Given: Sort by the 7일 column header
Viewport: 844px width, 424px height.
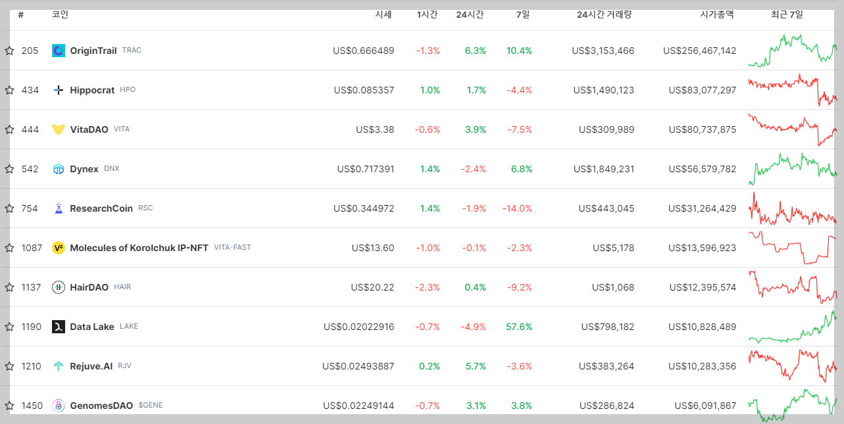Looking at the screenshot, I should point(523,14).
